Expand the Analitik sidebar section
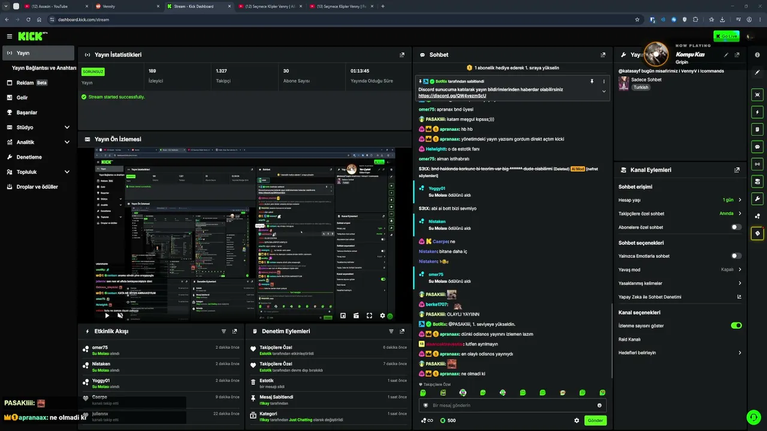The image size is (767, 431). (67, 142)
